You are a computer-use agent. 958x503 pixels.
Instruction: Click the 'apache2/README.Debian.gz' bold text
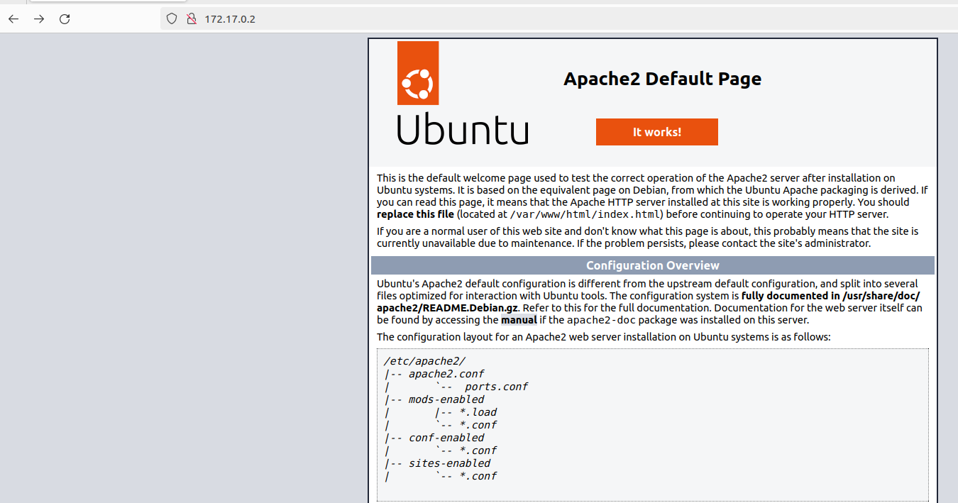click(448, 308)
